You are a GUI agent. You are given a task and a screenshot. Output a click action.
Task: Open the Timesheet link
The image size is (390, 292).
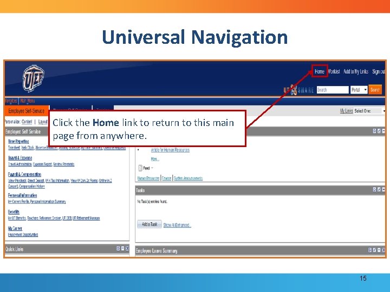point(14,148)
